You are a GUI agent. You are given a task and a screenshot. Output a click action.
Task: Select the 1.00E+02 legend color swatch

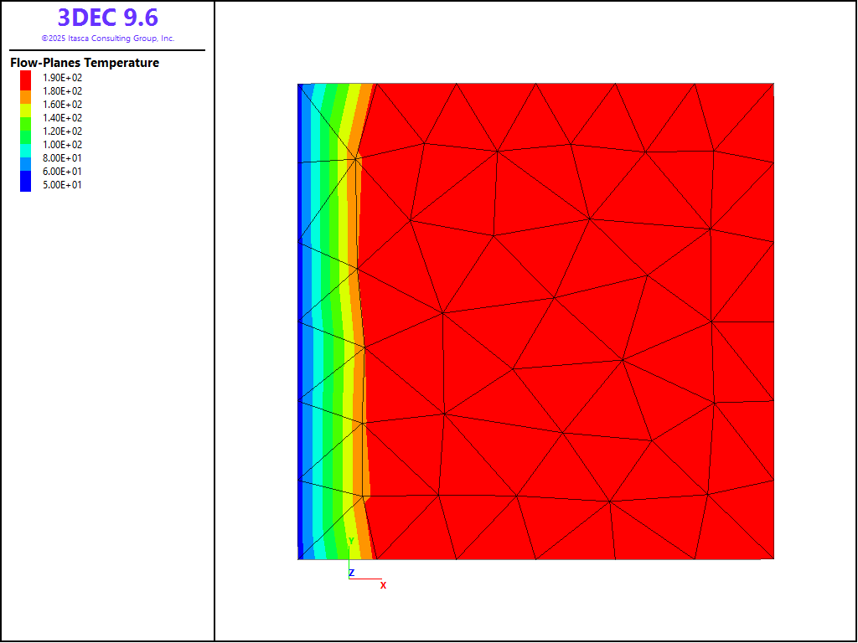click(26, 144)
